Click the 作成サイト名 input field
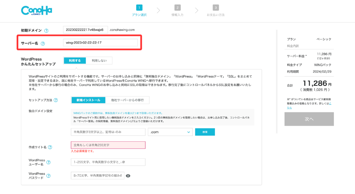 (108, 145)
